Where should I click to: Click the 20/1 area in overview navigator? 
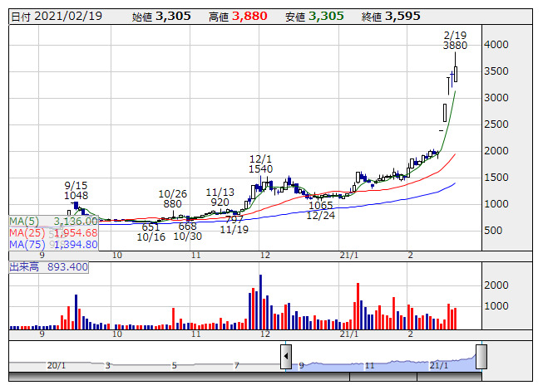pos(56,365)
